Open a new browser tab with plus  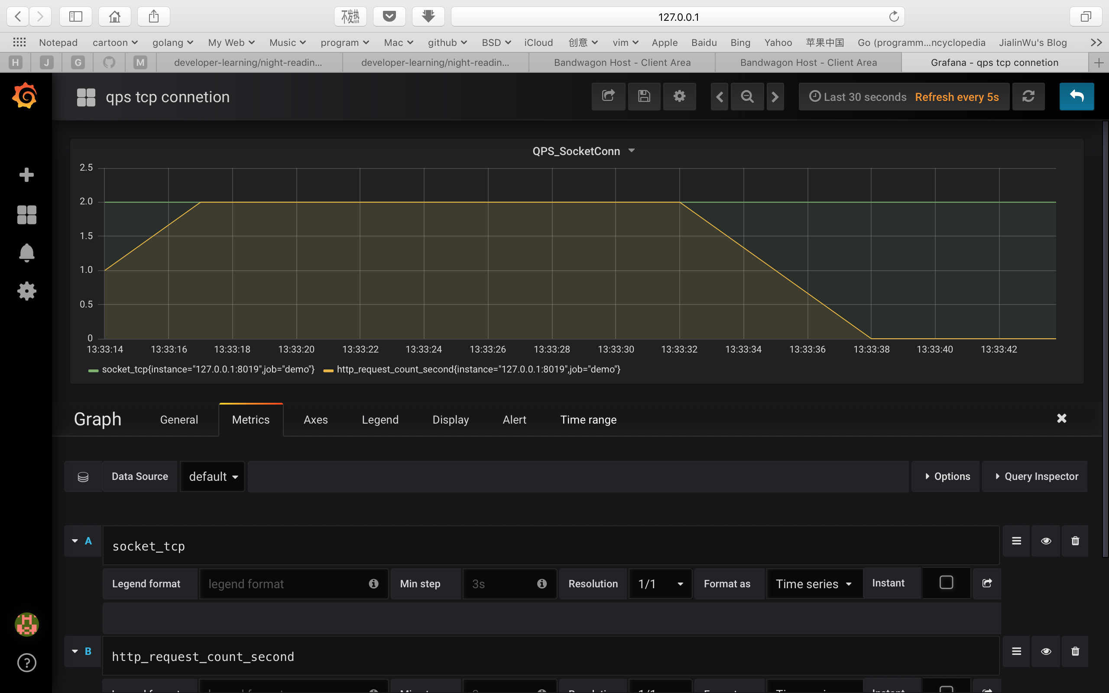click(1099, 63)
